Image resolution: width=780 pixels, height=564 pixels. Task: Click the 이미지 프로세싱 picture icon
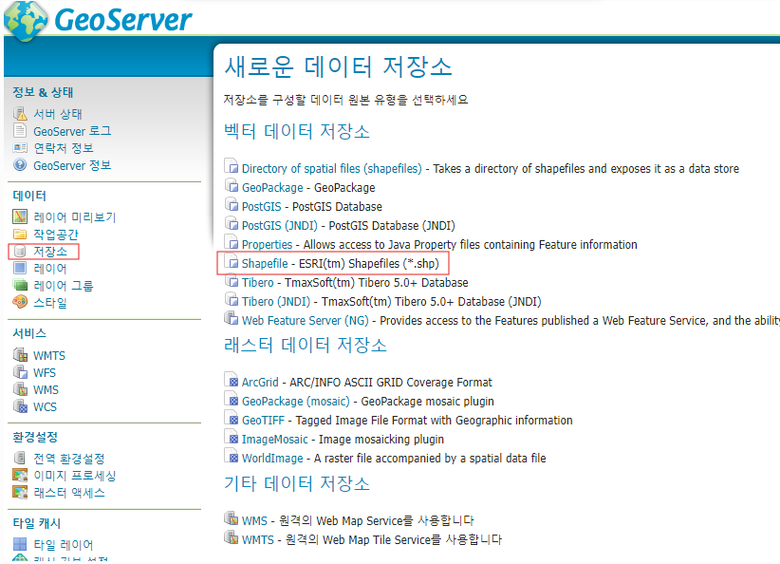[20, 475]
